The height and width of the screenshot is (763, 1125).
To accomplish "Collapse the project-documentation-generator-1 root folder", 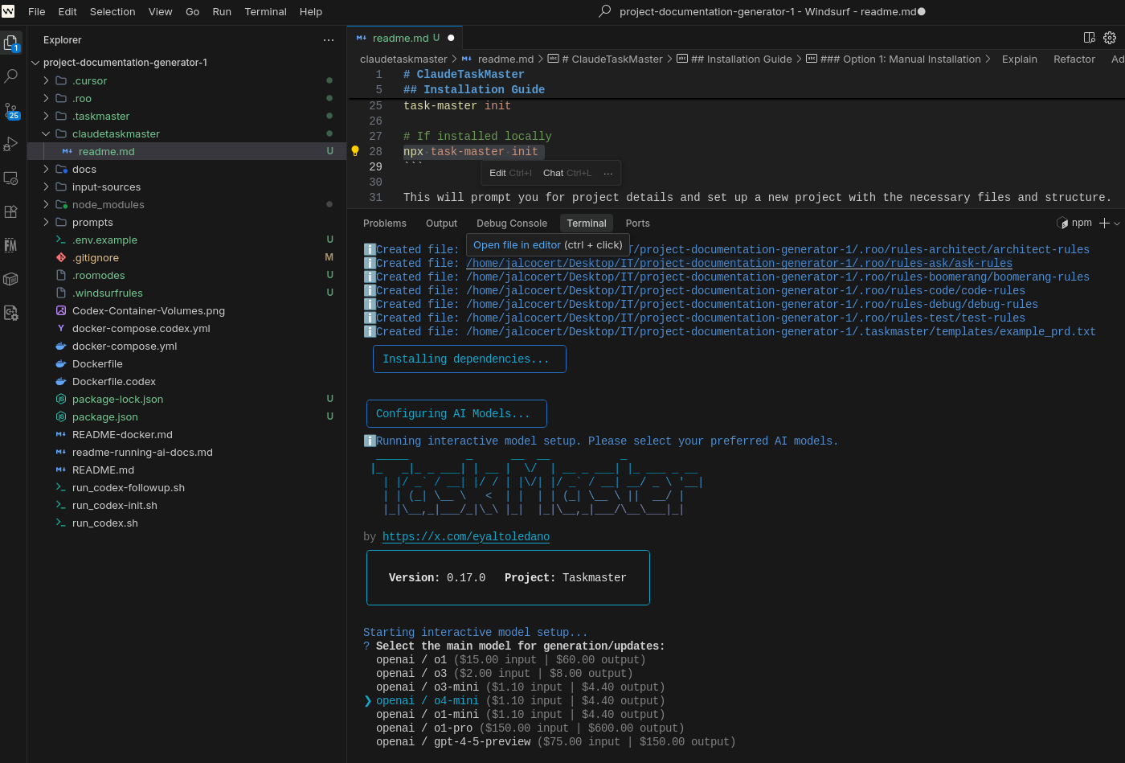I will pos(35,63).
